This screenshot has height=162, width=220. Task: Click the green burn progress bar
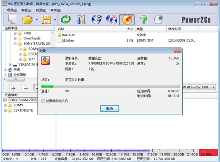click(110, 86)
